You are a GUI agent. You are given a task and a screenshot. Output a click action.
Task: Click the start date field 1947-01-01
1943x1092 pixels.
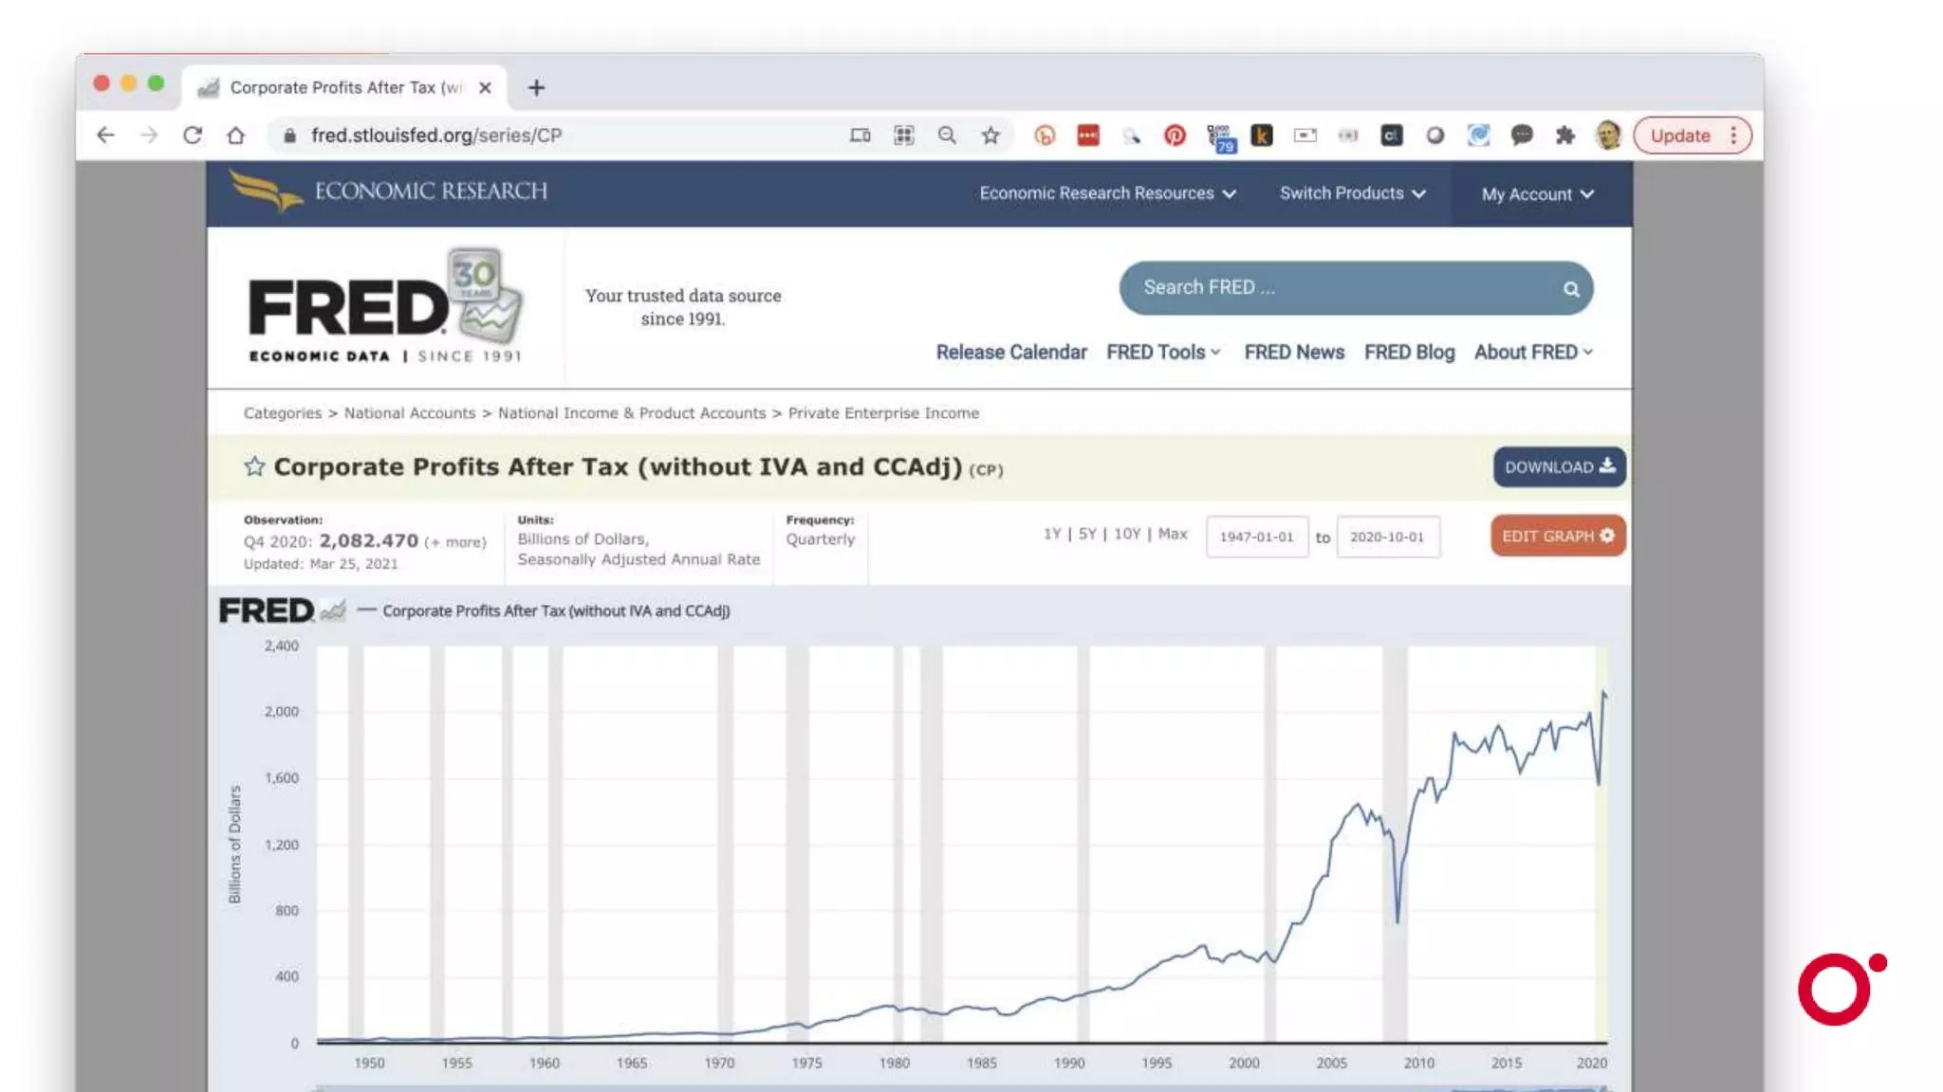click(x=1256, y=537)
